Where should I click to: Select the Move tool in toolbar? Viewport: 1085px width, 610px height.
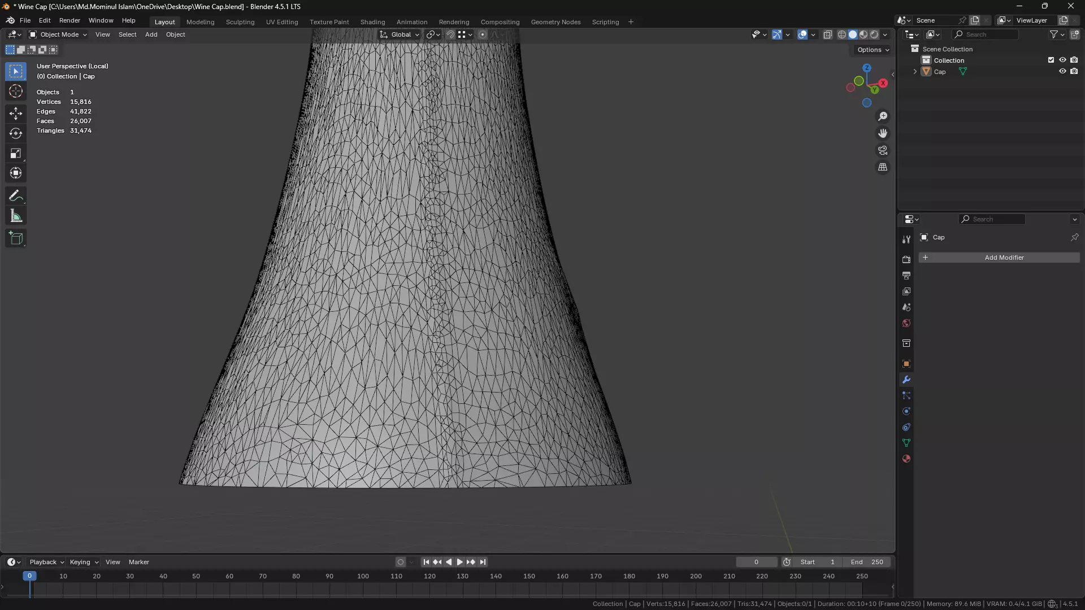pyautogui.click(x=16, y=114)
